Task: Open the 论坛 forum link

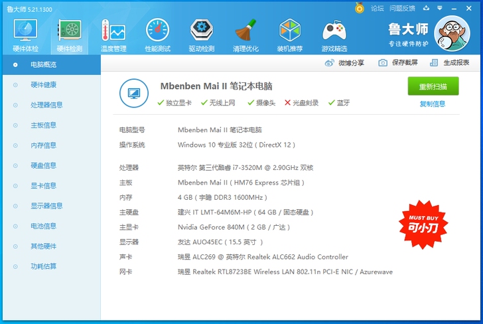Action: pyautogui.click(x=377, y=9)
